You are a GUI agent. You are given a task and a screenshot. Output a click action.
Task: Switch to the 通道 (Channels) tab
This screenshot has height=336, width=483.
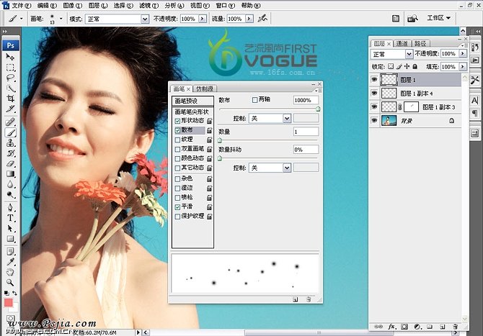coord(402,43)
